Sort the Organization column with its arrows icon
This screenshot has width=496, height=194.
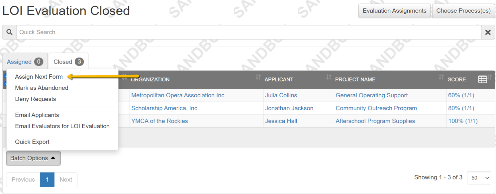coord(258,77)
